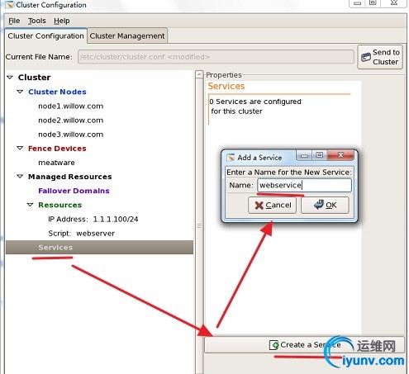The image size is (409, 374).
Task: Select the Managed Resources tree item
Action: (x=70, y=177)
